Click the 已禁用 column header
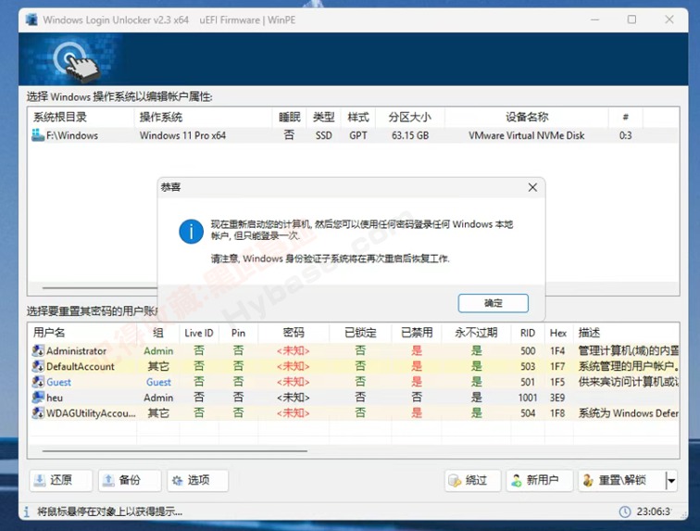Screen dimensions: 700x531 pyautogui.click(x=417, y=333)
